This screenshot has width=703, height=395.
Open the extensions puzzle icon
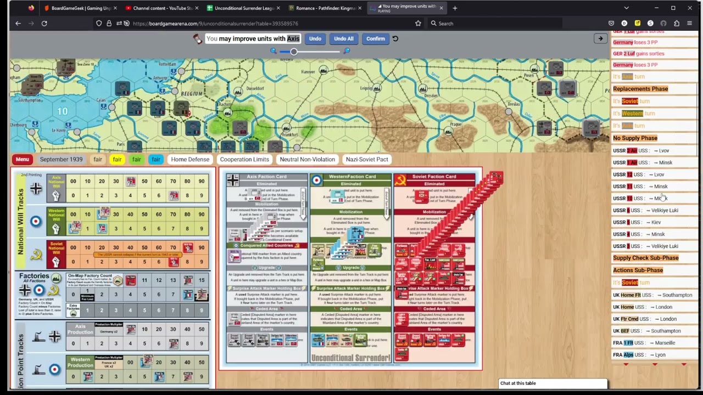tap(677, 24)
